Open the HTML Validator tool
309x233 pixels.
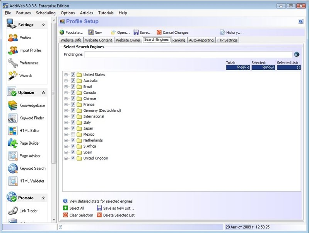click(13, 181)
